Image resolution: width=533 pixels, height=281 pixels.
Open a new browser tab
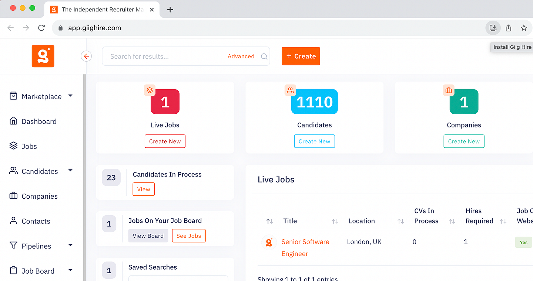pyautogui.click(x=170, y=10)
